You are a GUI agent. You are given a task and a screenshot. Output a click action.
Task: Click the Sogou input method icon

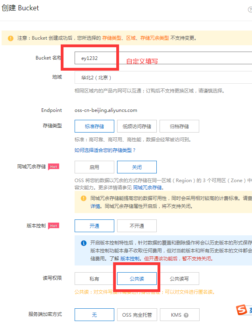coord(242,310)
